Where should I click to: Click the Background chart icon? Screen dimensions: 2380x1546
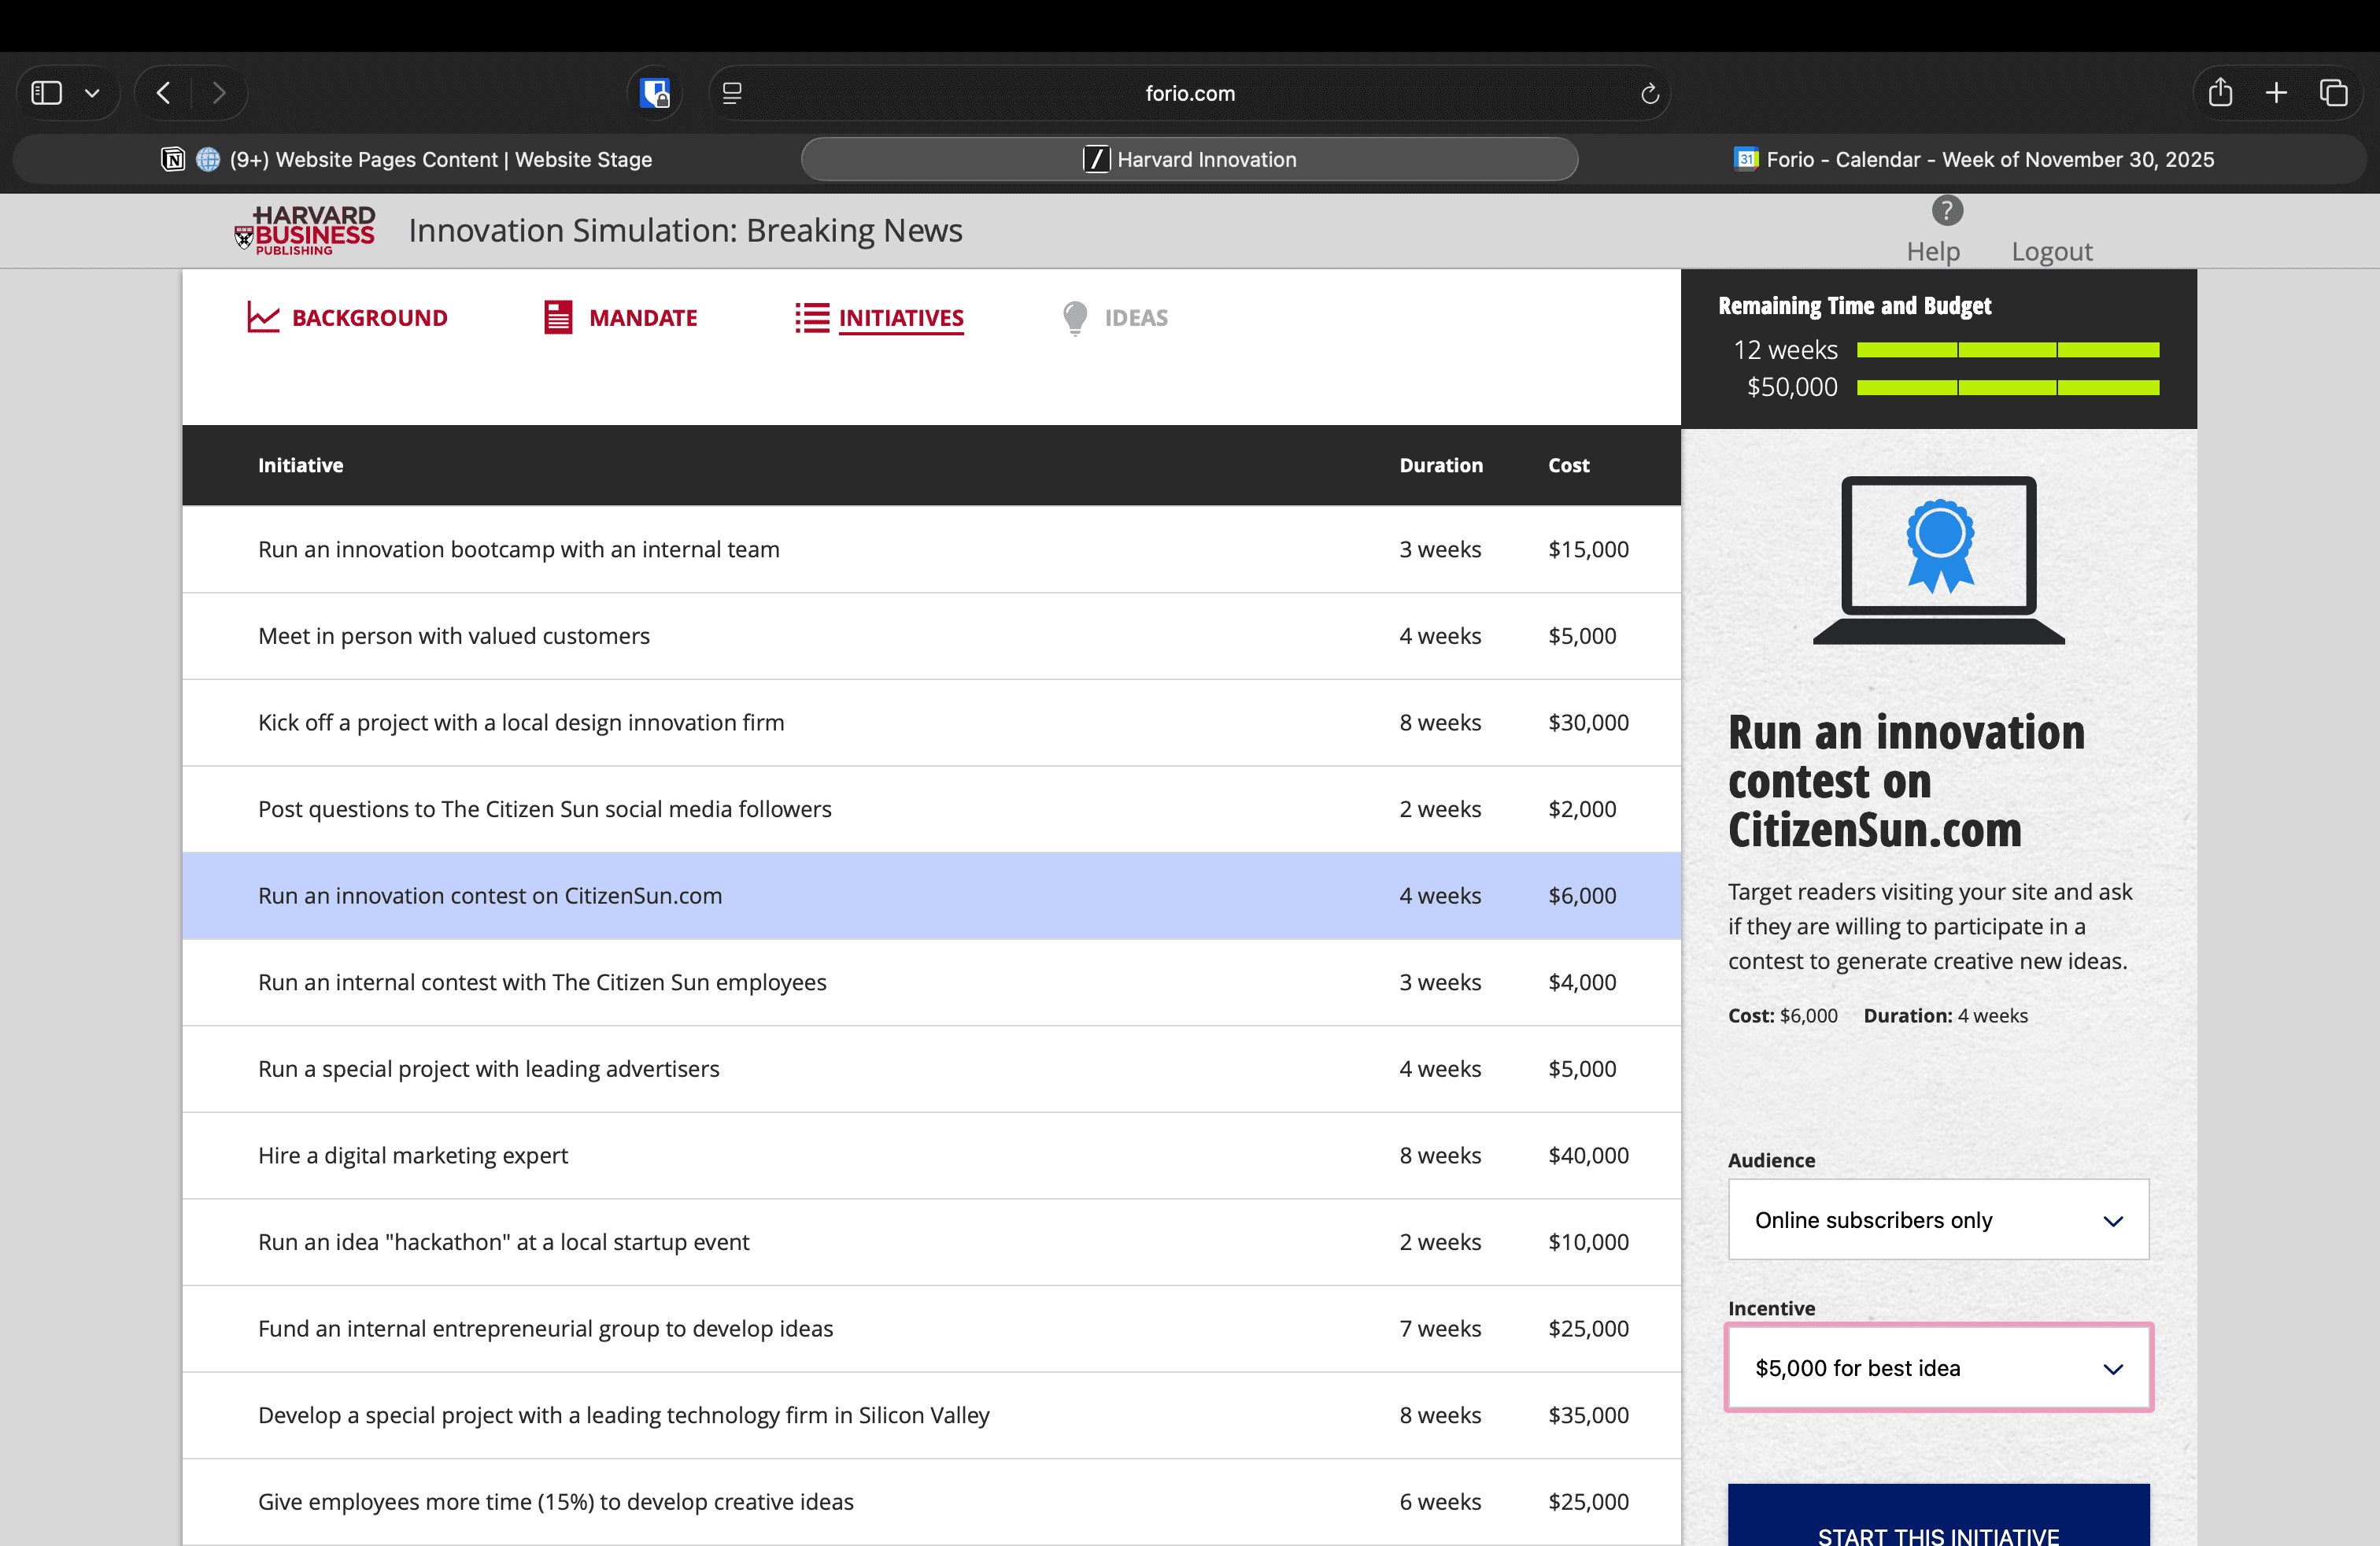[262, 317]
